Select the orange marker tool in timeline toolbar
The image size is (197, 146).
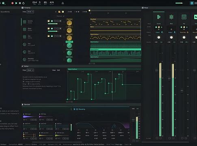tap(59, 12)
